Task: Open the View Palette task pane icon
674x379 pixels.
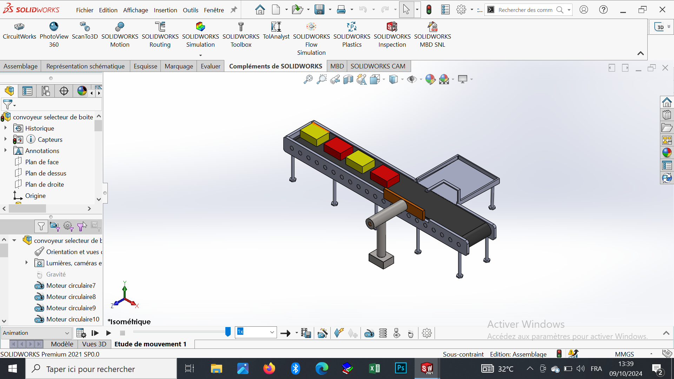Action: pyautogui.click(x=667, y=140)
